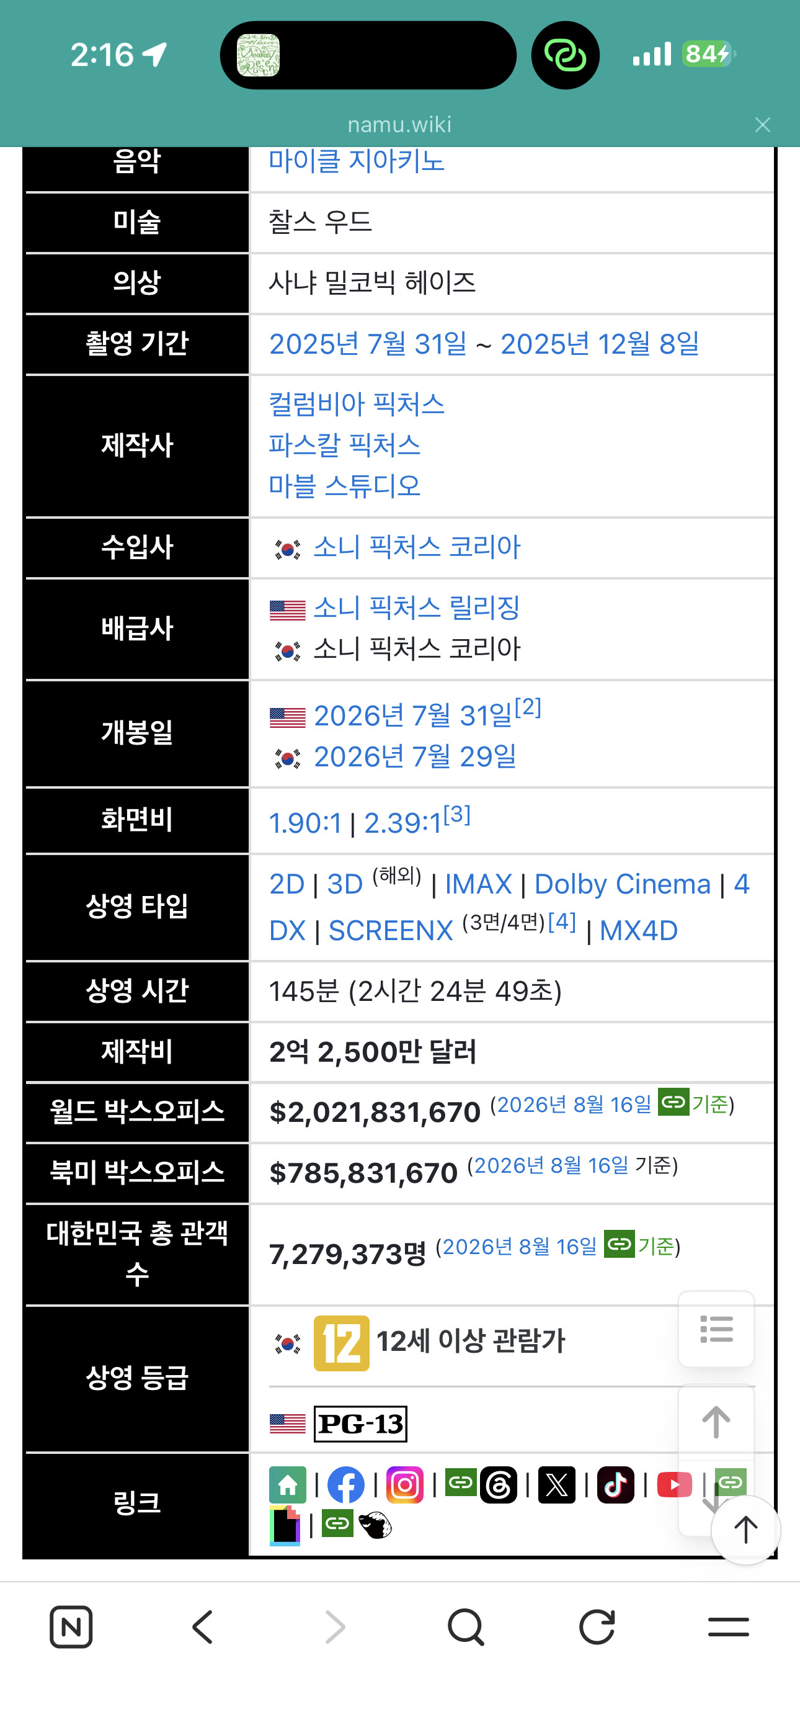The image size is (800, 1735).
Task: Open the date link in 북미 박스오피스 row
Action: click(x=551, y=1165)
